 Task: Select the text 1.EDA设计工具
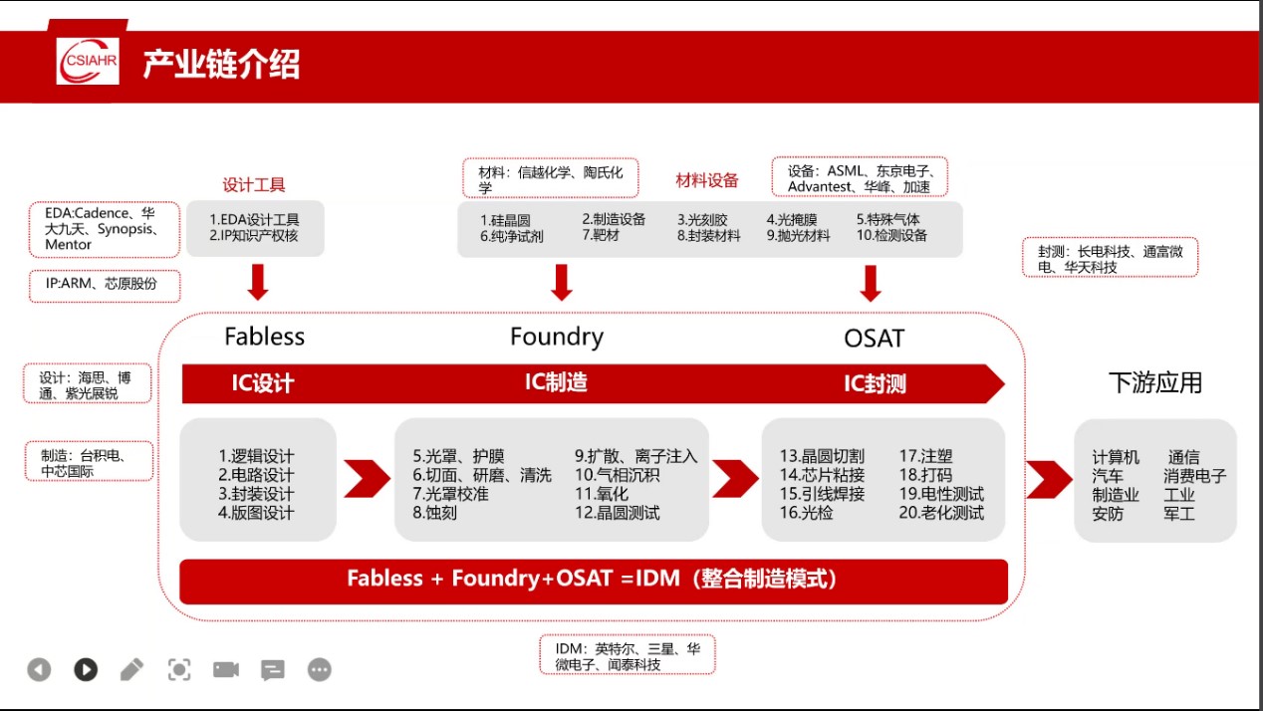click(x=254, y=219)
